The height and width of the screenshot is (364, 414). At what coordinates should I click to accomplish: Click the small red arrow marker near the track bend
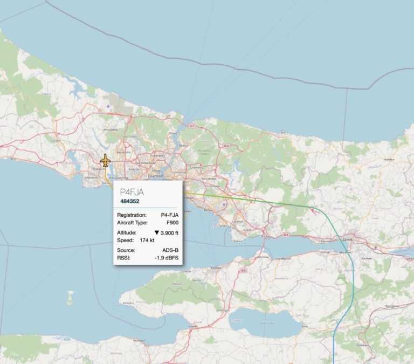tap(313, 211)
